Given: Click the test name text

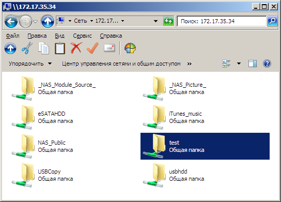Looking at the screenshot, I should pyautogui.click(x=174, y=143).
